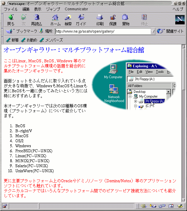This screenshot has width=187, height=211.
Task: Click the お勧め personal toolbar item
Action: (29, 40)
